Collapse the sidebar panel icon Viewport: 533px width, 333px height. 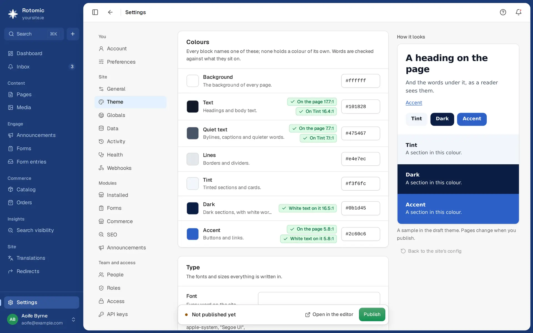click(x=95, y=12)
